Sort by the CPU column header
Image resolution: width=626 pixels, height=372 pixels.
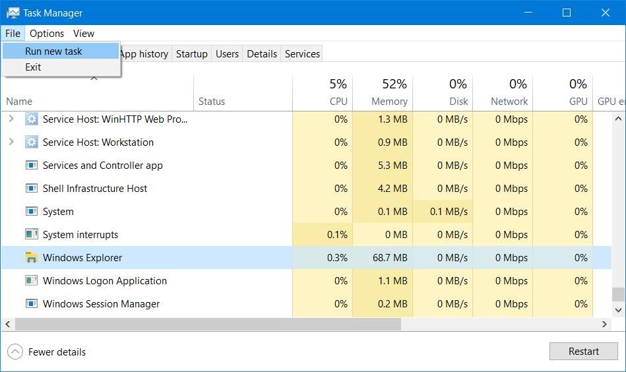tap(323, 92)
